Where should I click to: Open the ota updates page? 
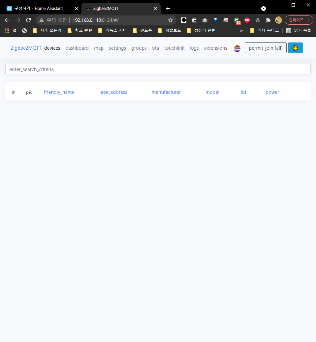click(x=155, y=48)
